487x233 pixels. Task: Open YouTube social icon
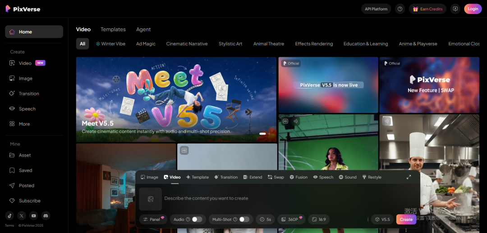click(x=33, y=215)
